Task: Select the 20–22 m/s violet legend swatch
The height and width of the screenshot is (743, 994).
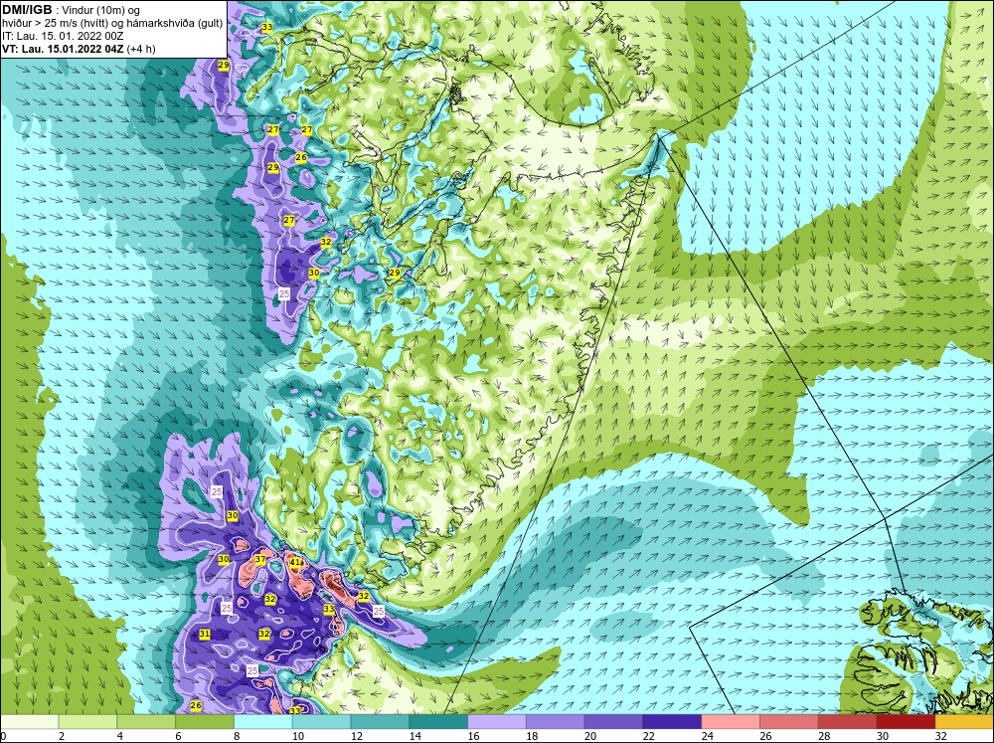Action: tap(613, 722)
